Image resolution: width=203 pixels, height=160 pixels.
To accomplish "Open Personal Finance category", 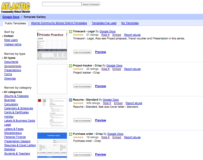I will 15,137.
